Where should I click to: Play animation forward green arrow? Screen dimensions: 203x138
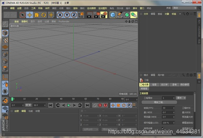pos(69,105)
